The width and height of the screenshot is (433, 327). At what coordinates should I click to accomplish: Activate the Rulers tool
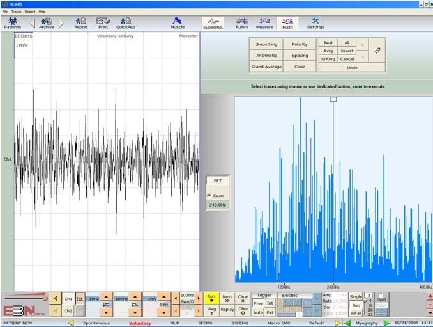tap(242, 23)
